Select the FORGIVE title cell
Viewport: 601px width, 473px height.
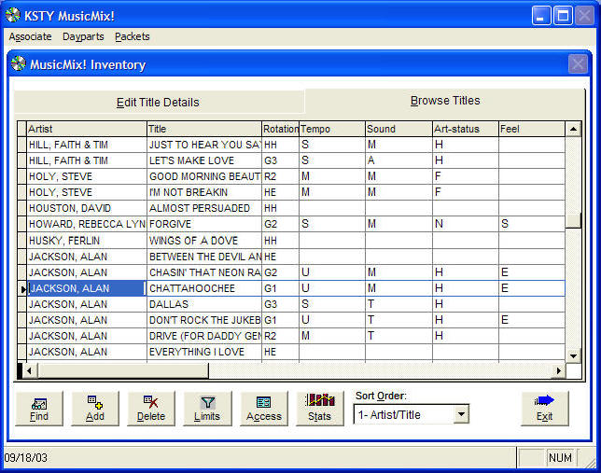(x=204, y=224)
